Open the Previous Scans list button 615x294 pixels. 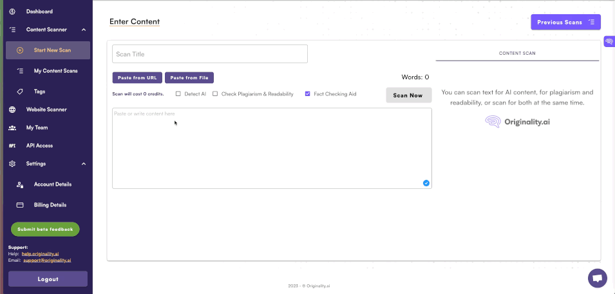coord(565,22)
